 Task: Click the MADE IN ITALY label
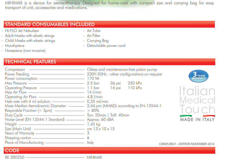(x=197, y=120)
